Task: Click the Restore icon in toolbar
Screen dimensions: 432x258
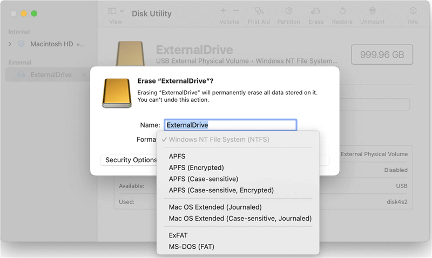Action: (x=342, y=11)
